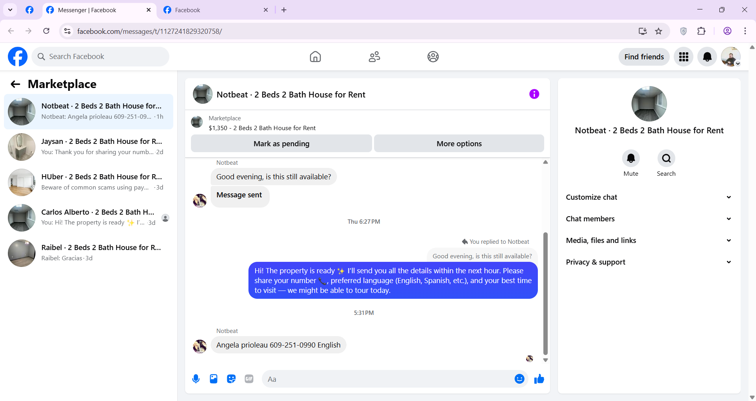The image size is (756, 401).
Task: Expand Customize chat section
Action: pos(649,197)
